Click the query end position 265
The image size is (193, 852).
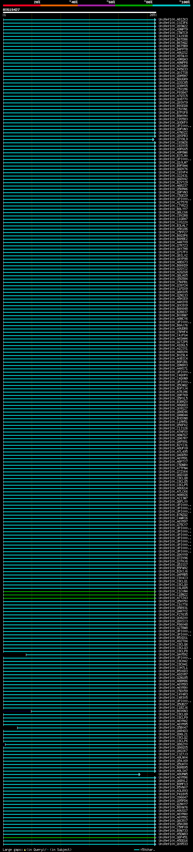coord(152,15)
